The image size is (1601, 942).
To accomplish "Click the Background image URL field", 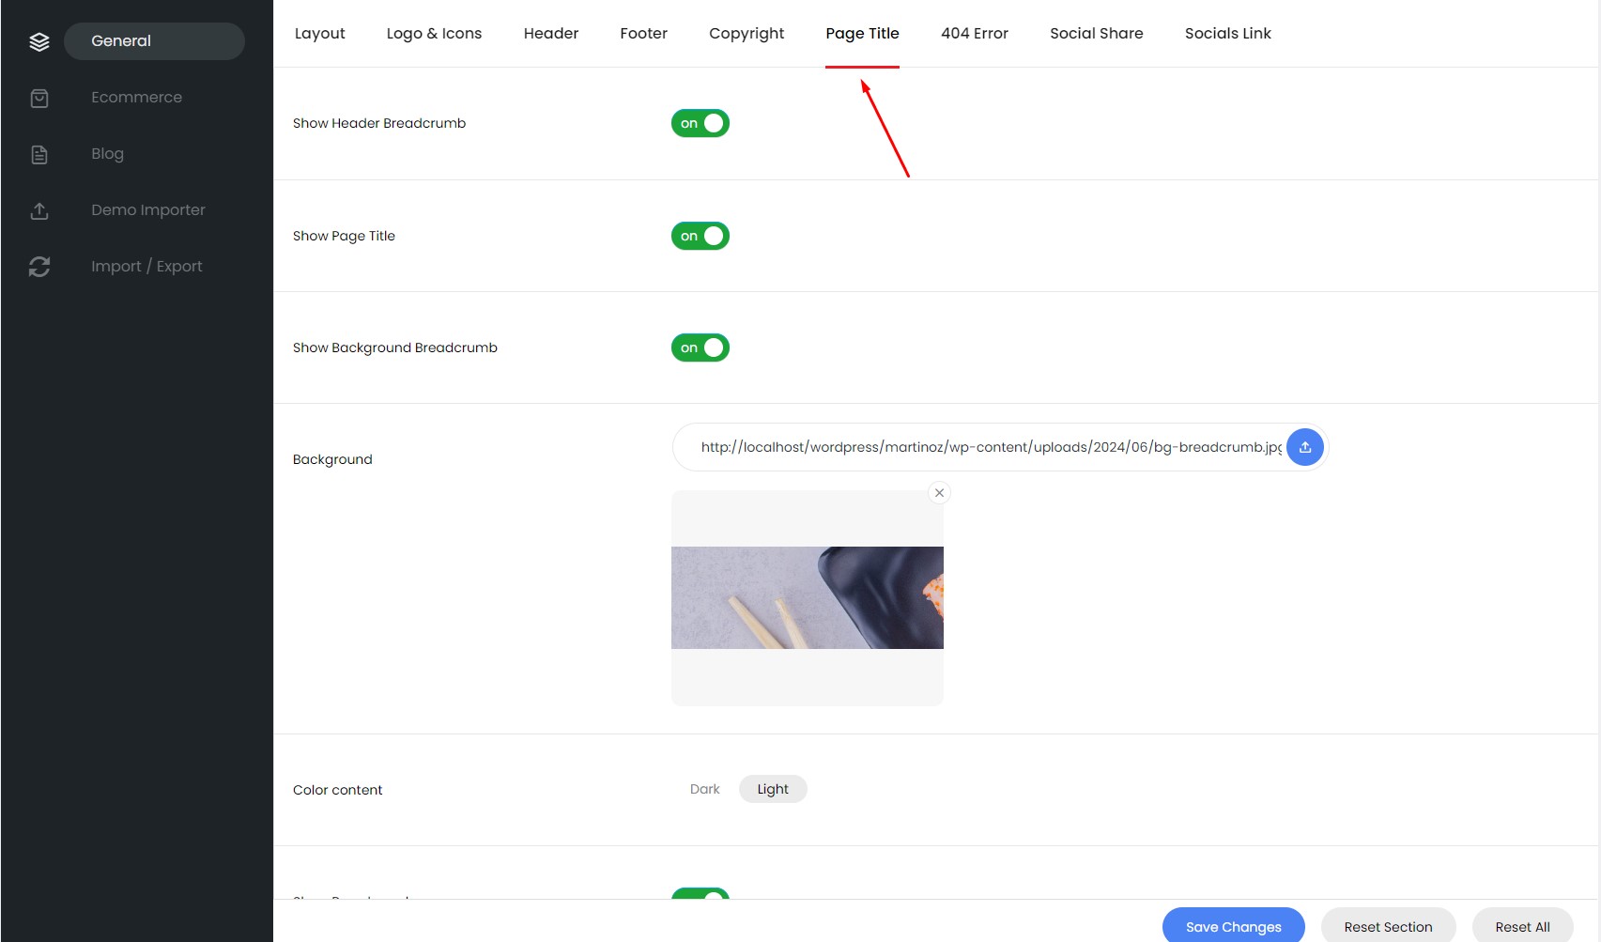I will pos(986,447).
